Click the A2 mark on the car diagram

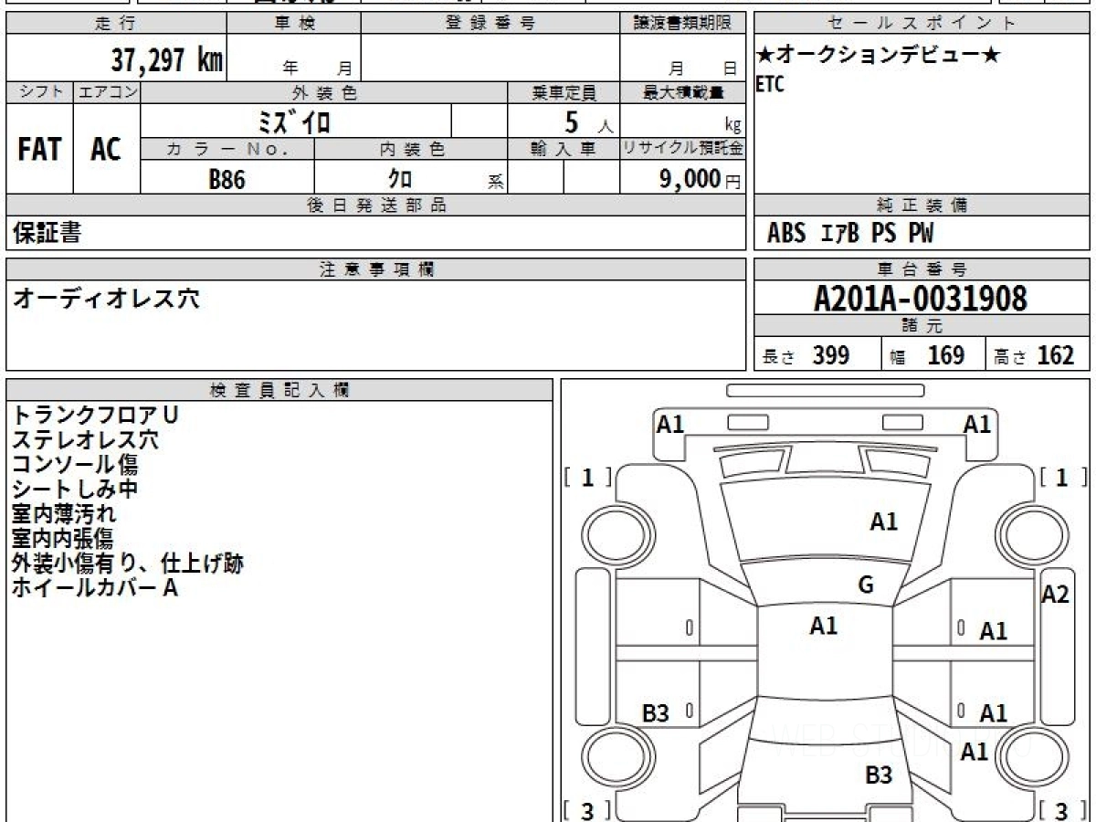tap(1056, 595)
